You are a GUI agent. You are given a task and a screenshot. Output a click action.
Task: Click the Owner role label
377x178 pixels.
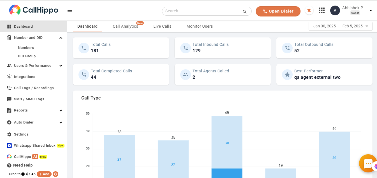click(x=355, y=13)
